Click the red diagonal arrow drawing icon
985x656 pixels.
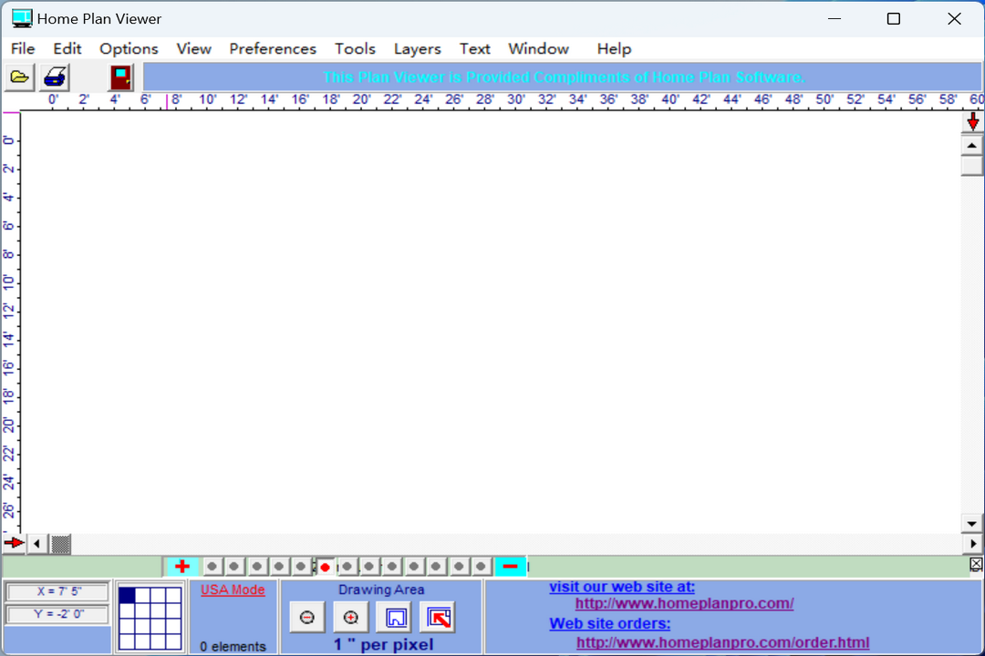439,618
